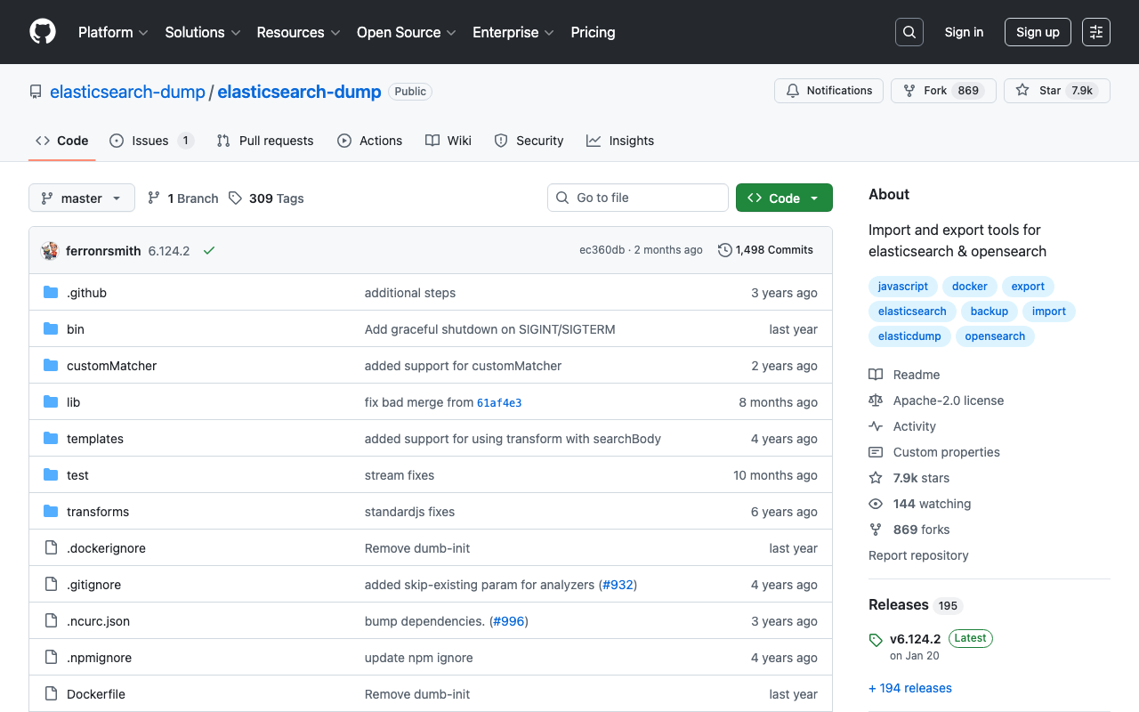Click the Notifications bell icon
The height and width of the screenshot is (712, 1139).
point(792,90)
